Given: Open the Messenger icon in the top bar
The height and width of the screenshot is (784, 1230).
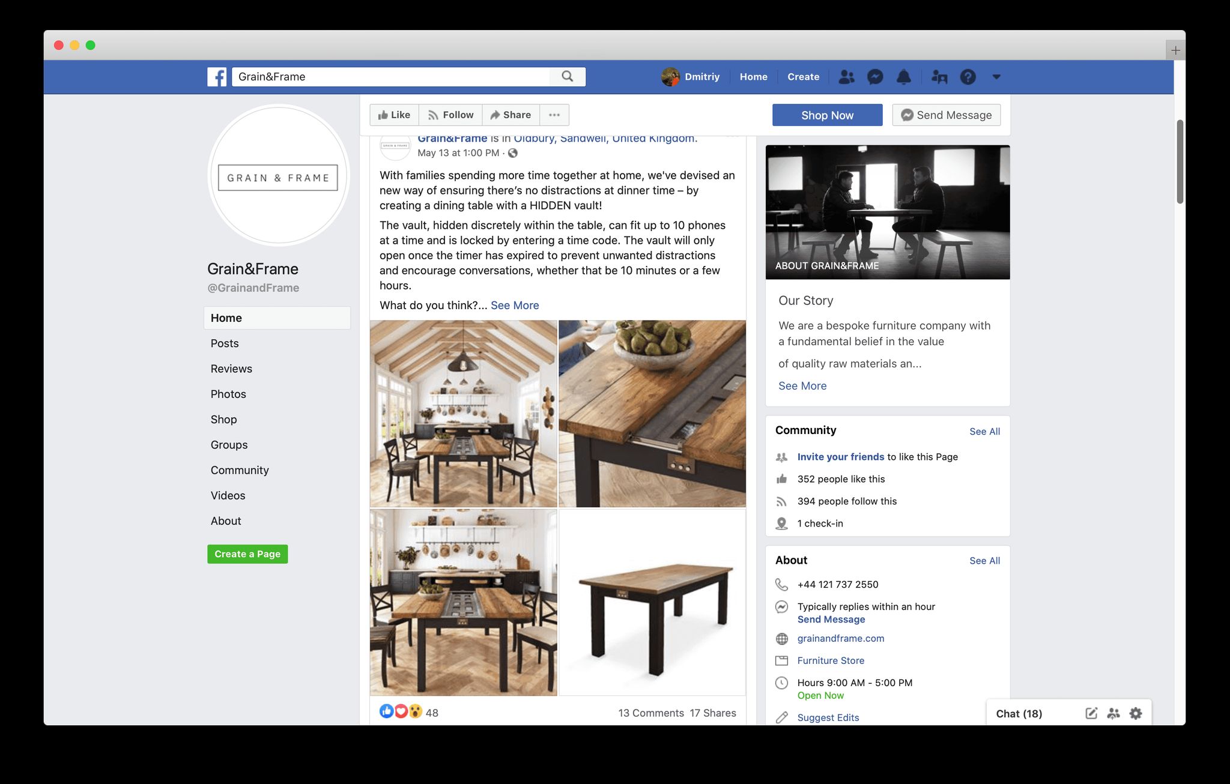Looking at the screenshot, I should 875,77.
